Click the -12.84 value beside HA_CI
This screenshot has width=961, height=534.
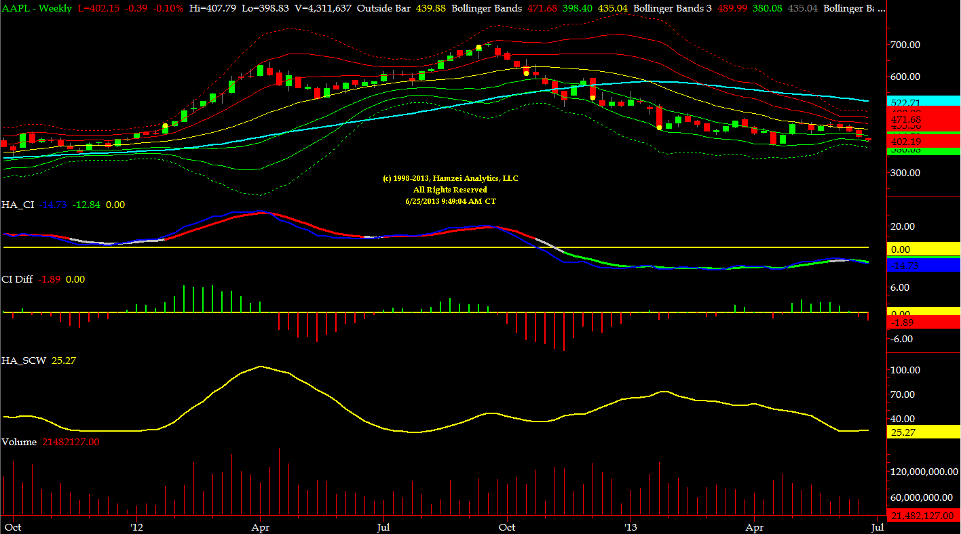coord(88,205)
